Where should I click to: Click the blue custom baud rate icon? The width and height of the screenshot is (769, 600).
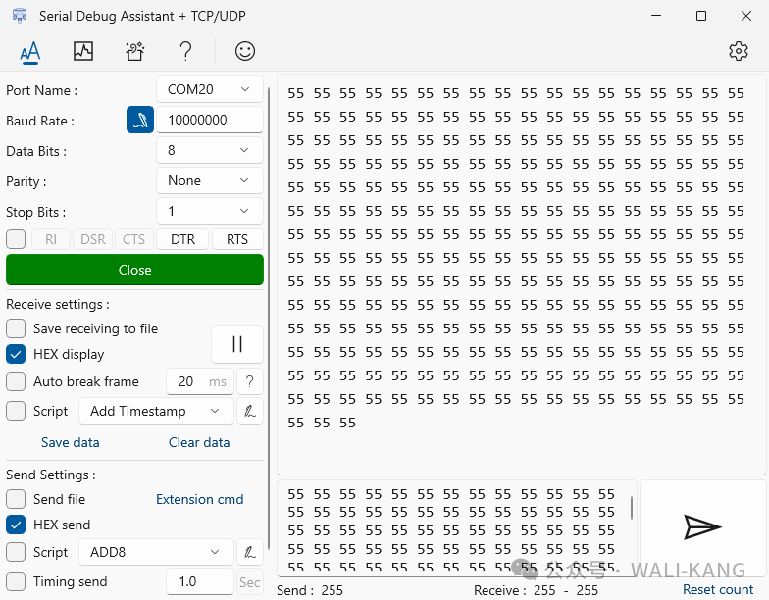pos(140,120)
